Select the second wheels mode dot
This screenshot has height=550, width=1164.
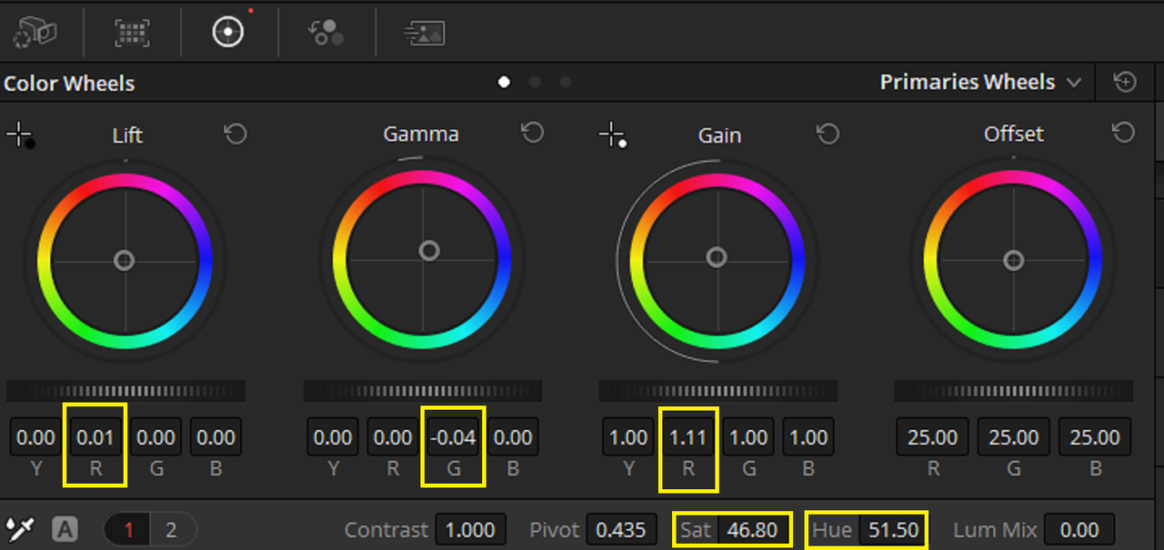click(535, 82)
